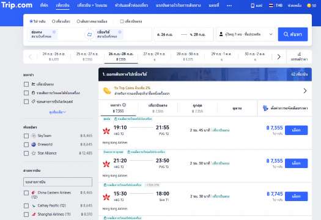Select the 25–27 date tab
Viewport: 321px width, 220px height.
click(x=87, y=56)
